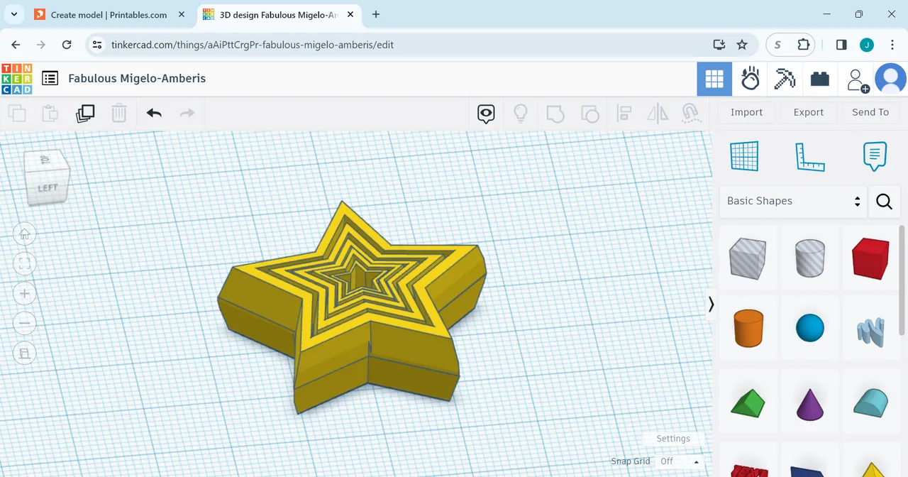The image size is (908, 477).
Task: Open the Notes tool
Action: click(x=875, y=156)
